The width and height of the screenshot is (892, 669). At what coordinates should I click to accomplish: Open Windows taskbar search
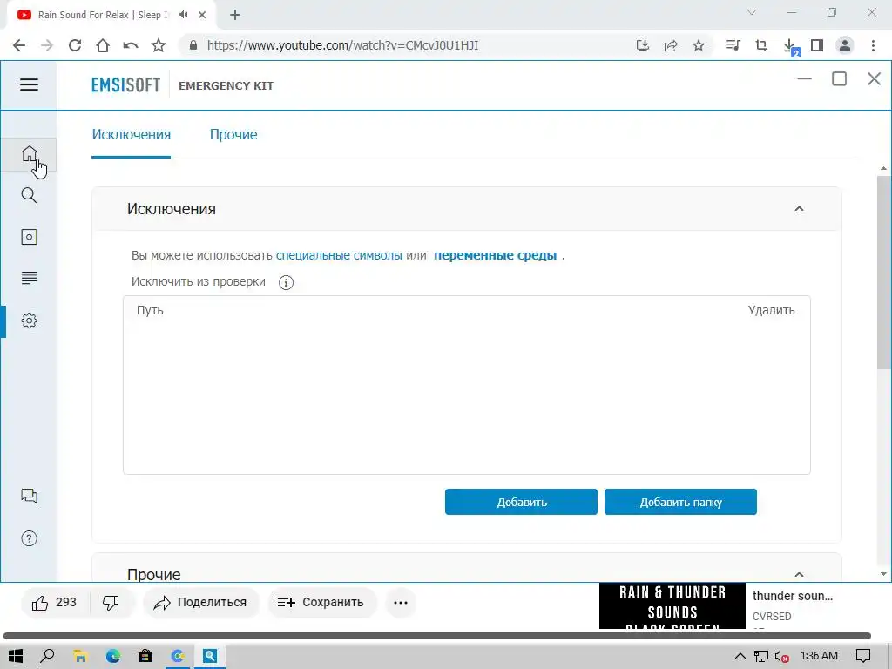click(48, 656)
